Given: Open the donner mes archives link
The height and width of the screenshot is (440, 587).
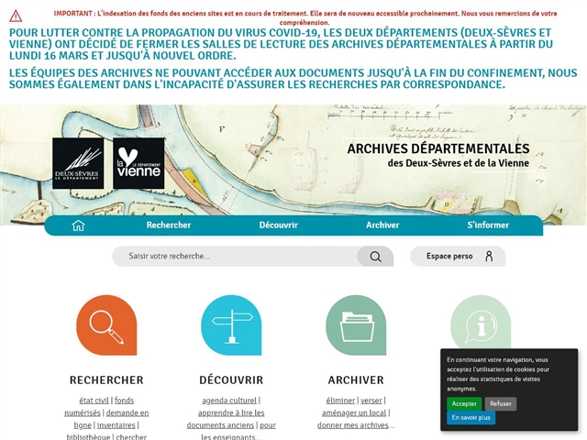Looking at the screenshot, I should (352, 425).
